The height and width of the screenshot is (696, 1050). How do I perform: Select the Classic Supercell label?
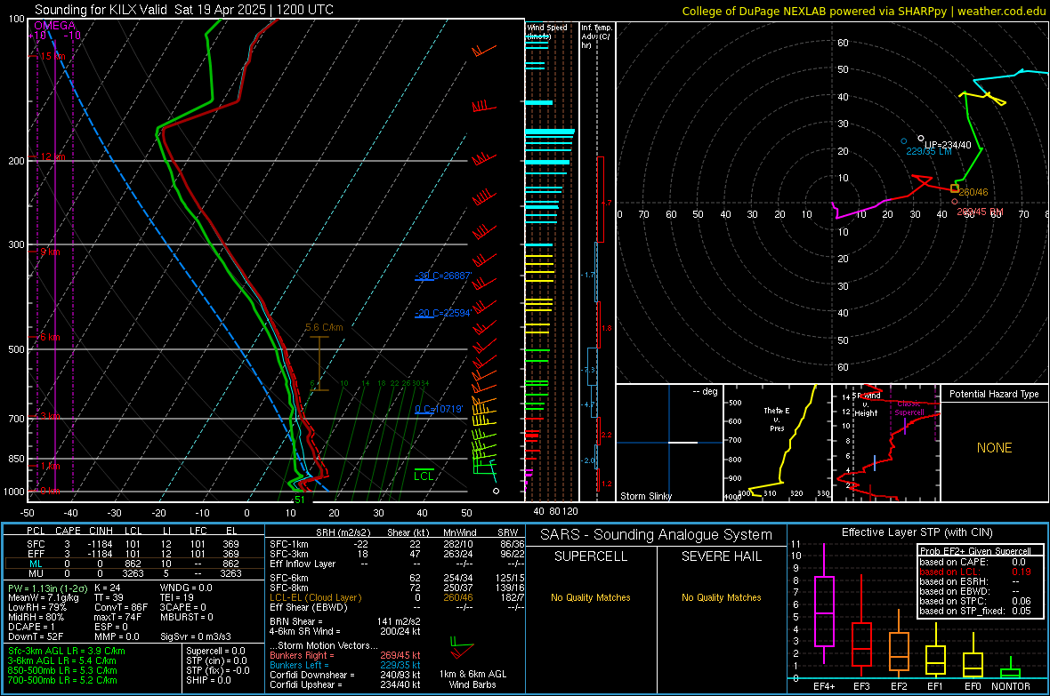909,408
